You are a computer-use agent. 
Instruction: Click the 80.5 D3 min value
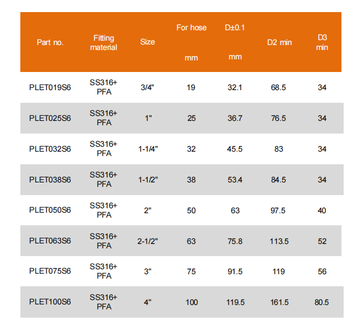[x=322, y=302]
